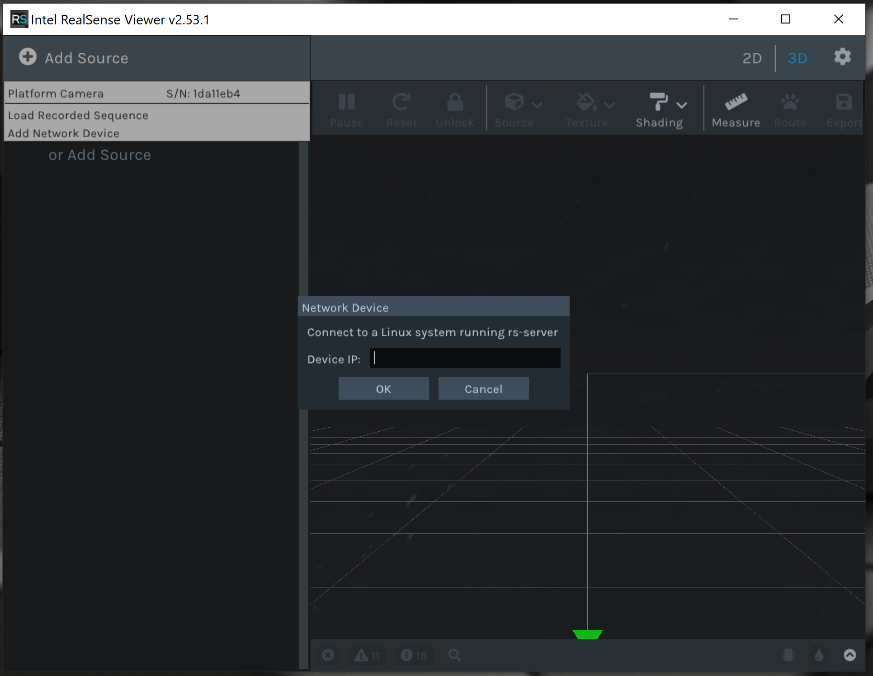Click the Add Source plus icon
This screenshot has width=873, height=676.
tap(28, 57)
